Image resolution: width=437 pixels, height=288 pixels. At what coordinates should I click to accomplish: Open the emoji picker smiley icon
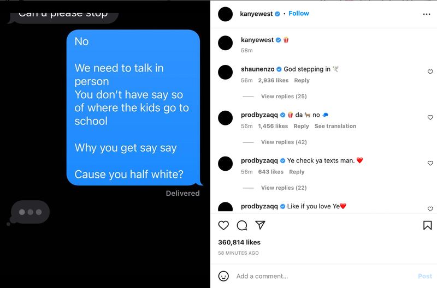click(223, 276)
